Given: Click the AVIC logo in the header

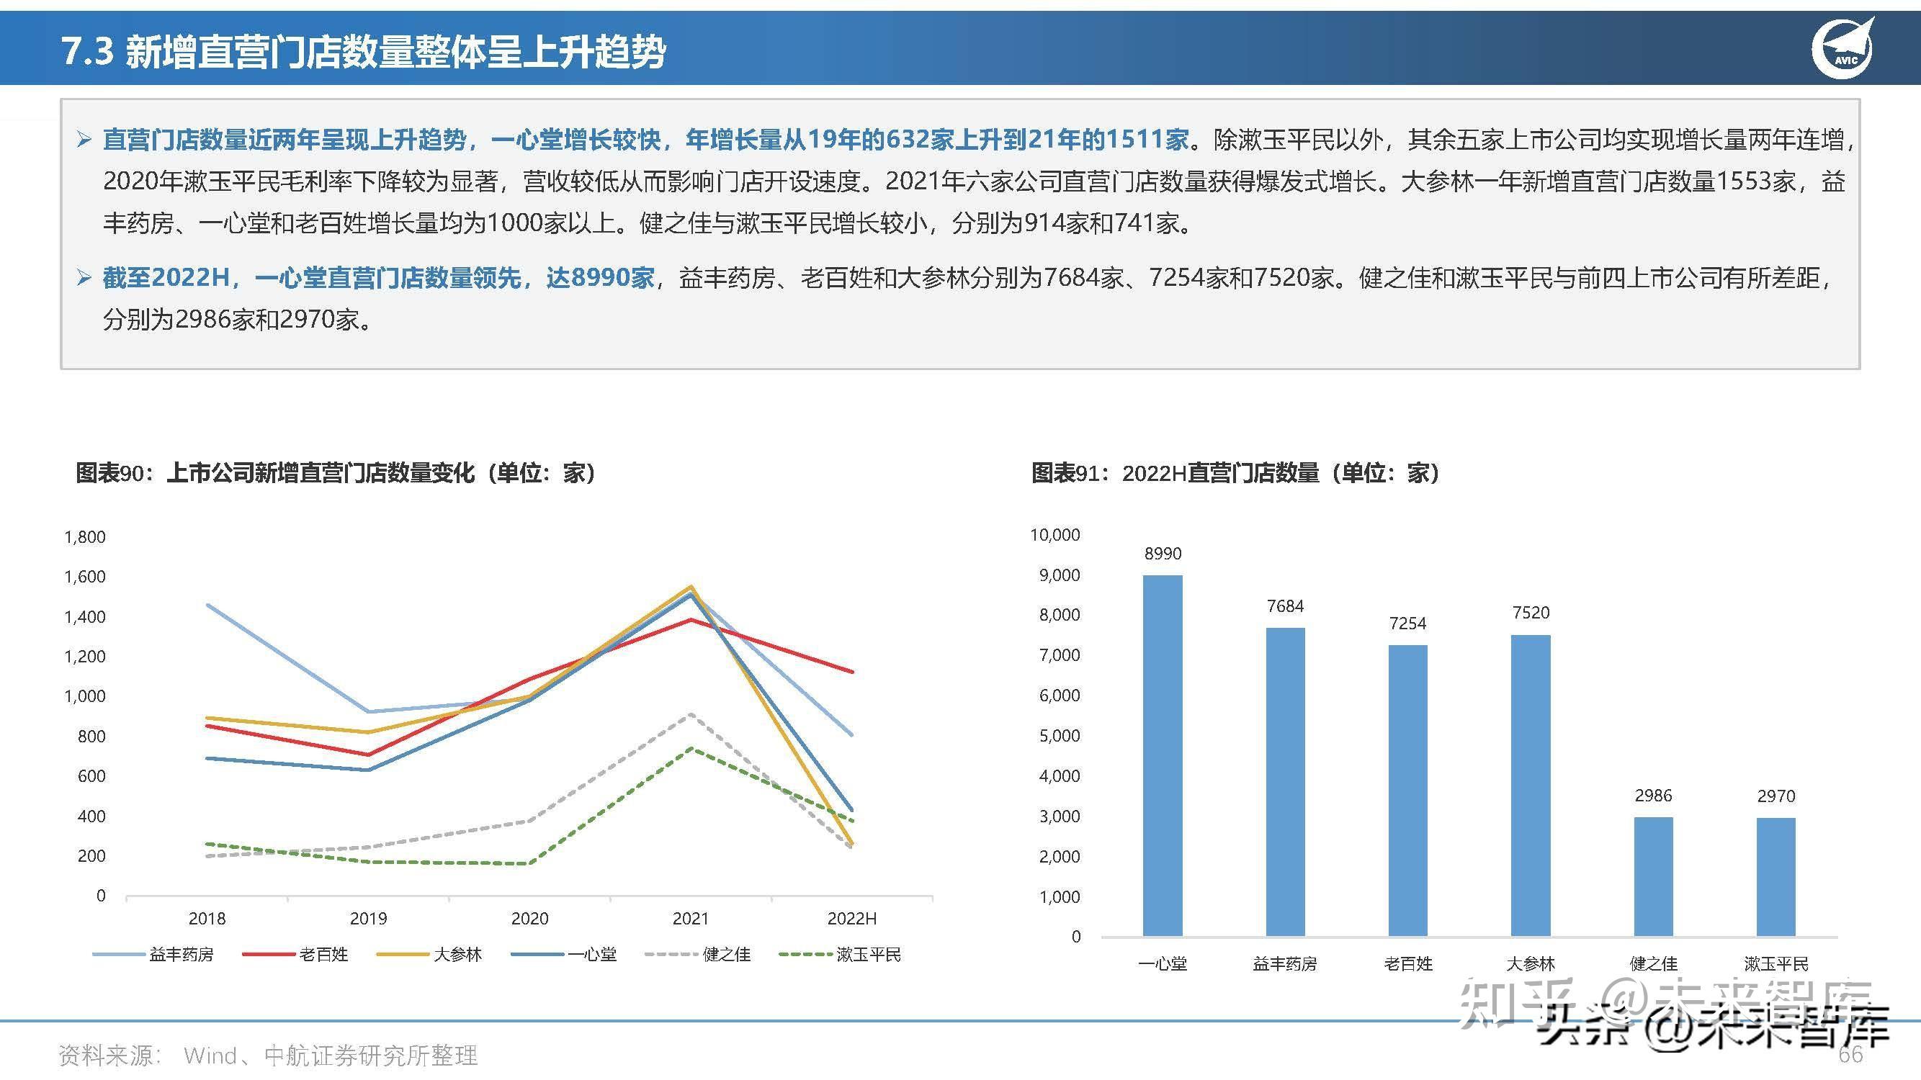Looking at the screenshot, I should point(1841,48).
